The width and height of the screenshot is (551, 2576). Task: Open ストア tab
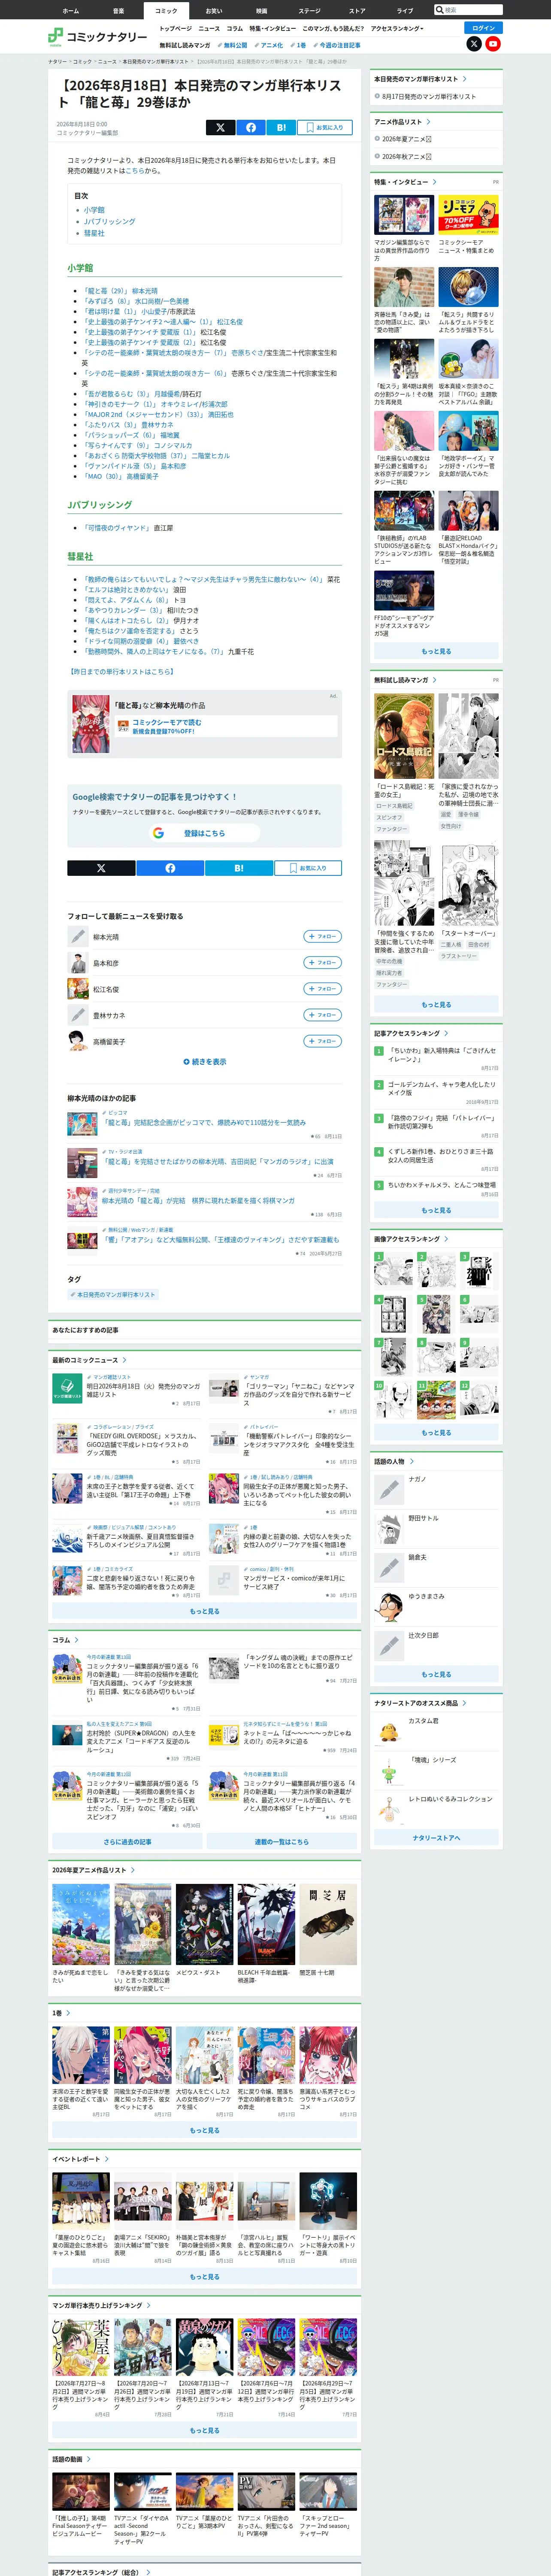357,11
